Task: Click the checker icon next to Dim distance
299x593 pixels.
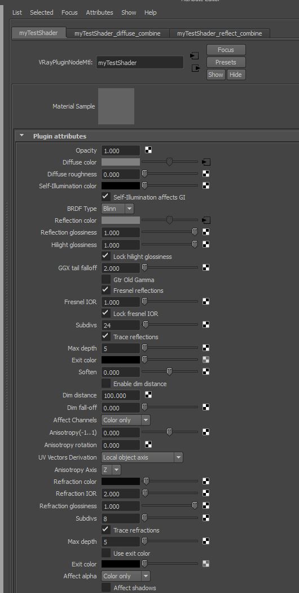Action: (x=148, y=395)
